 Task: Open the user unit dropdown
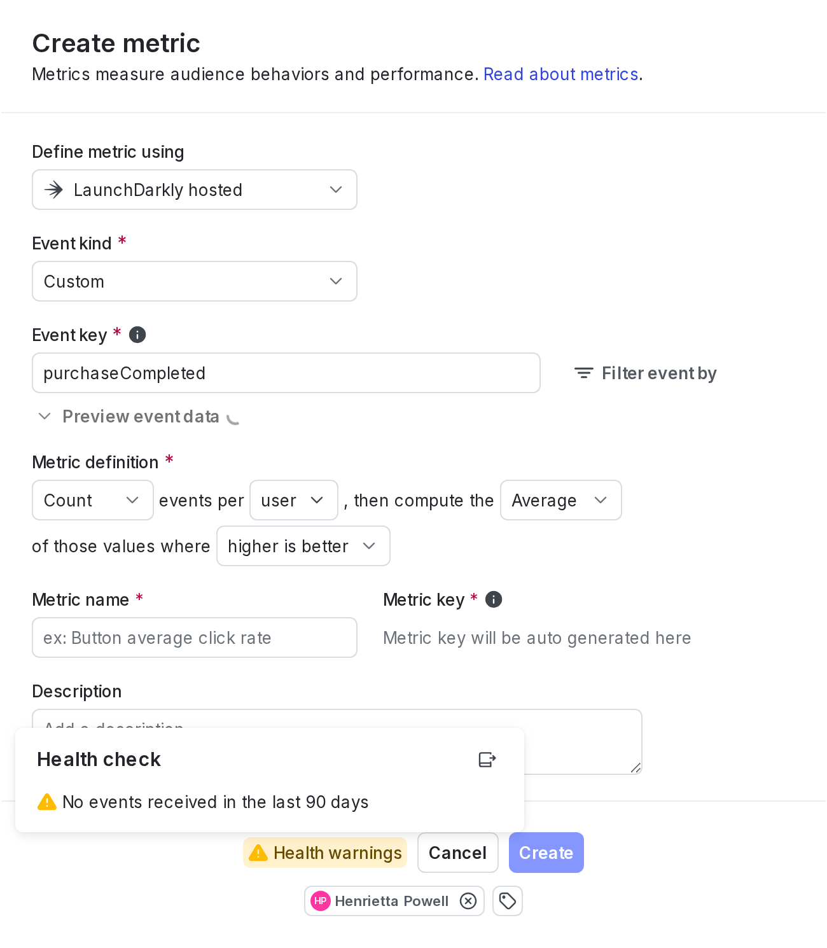click(294, 500)
